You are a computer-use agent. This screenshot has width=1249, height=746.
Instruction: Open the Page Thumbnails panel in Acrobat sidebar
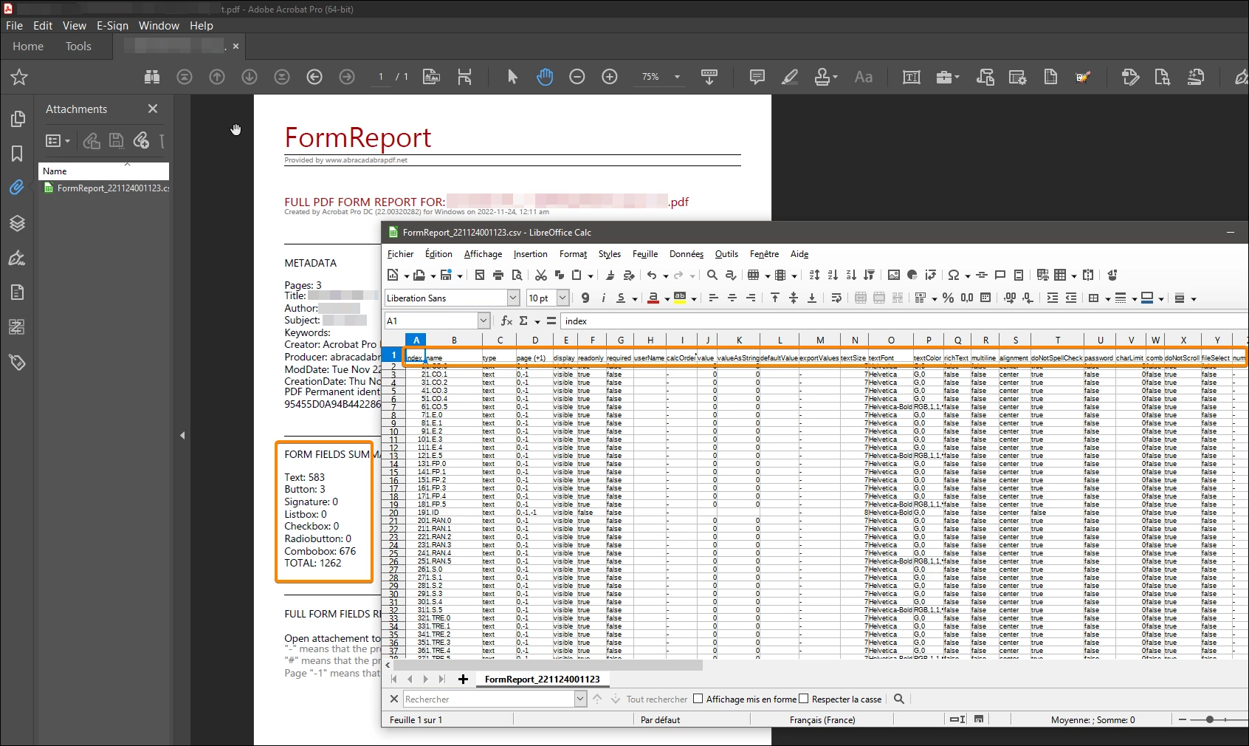(18, 119)
